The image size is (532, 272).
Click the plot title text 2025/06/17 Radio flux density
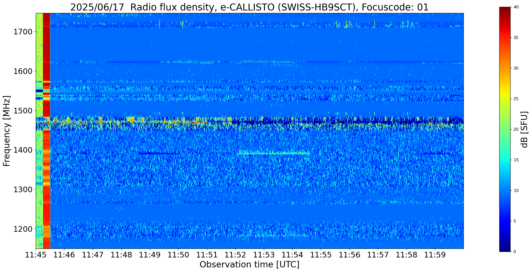coord(142,7)
